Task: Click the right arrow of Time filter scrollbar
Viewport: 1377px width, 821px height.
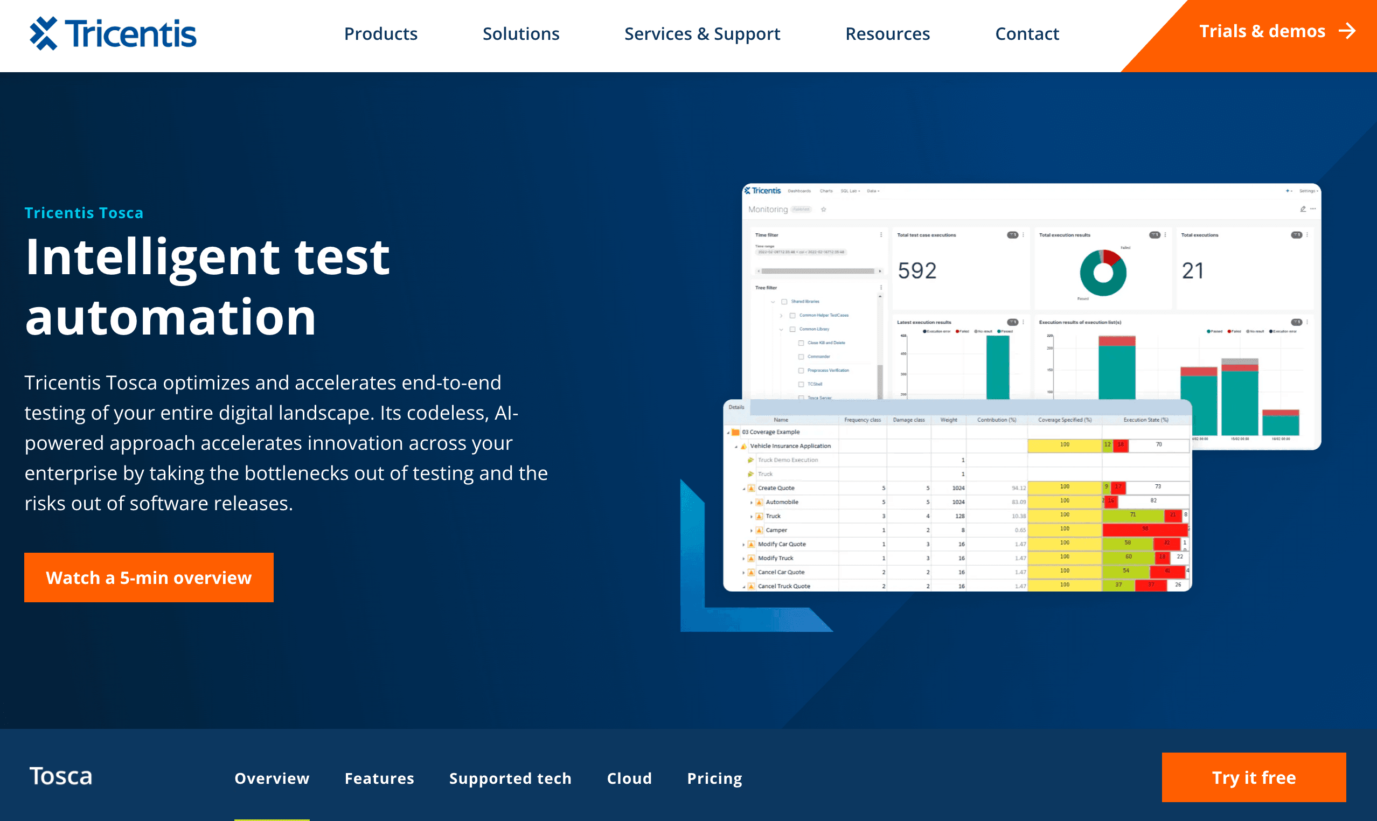Action: [x=880, y=271]
